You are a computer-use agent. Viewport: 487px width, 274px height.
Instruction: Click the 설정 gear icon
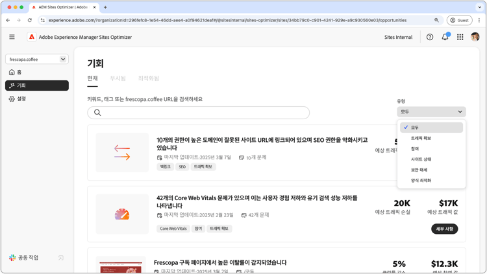[12, 99]
